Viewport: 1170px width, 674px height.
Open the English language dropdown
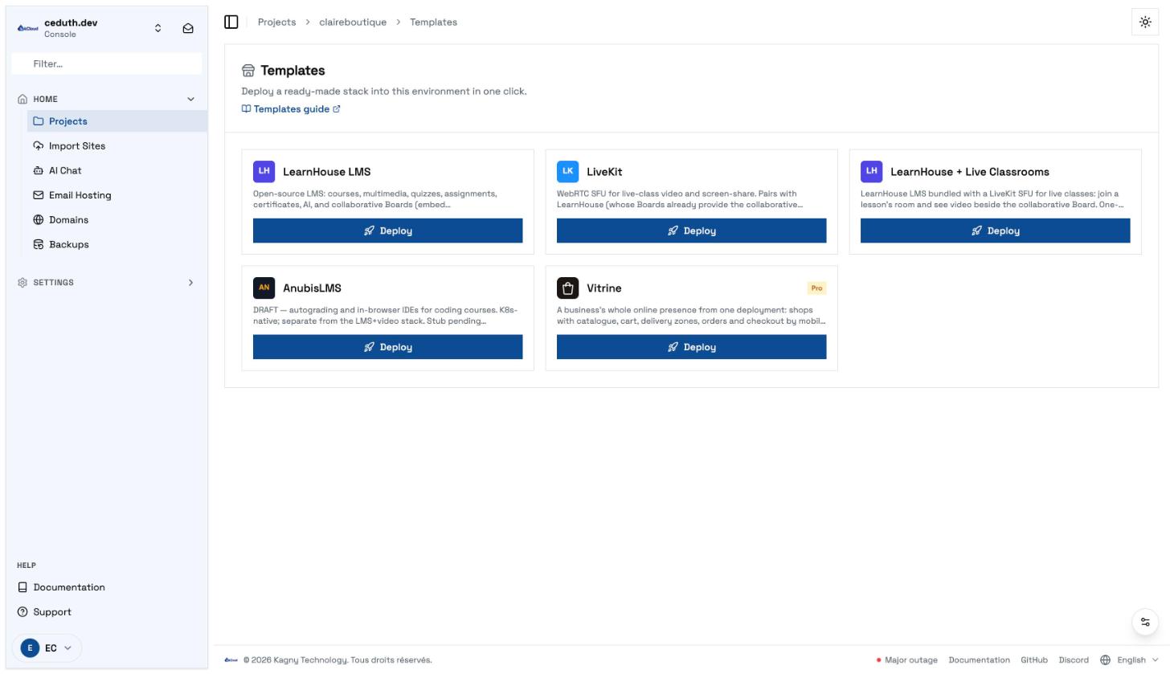[x=1130, y=660]
